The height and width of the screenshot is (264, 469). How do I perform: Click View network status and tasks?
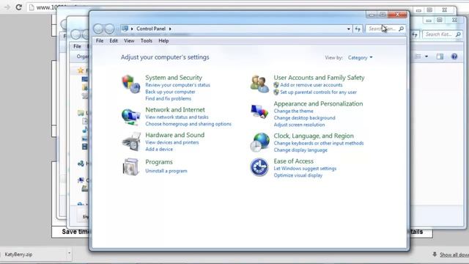177,117
